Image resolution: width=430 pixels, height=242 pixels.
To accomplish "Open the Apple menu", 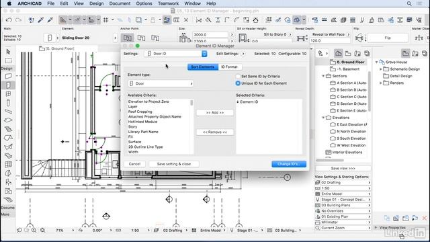I will point(9,3).
